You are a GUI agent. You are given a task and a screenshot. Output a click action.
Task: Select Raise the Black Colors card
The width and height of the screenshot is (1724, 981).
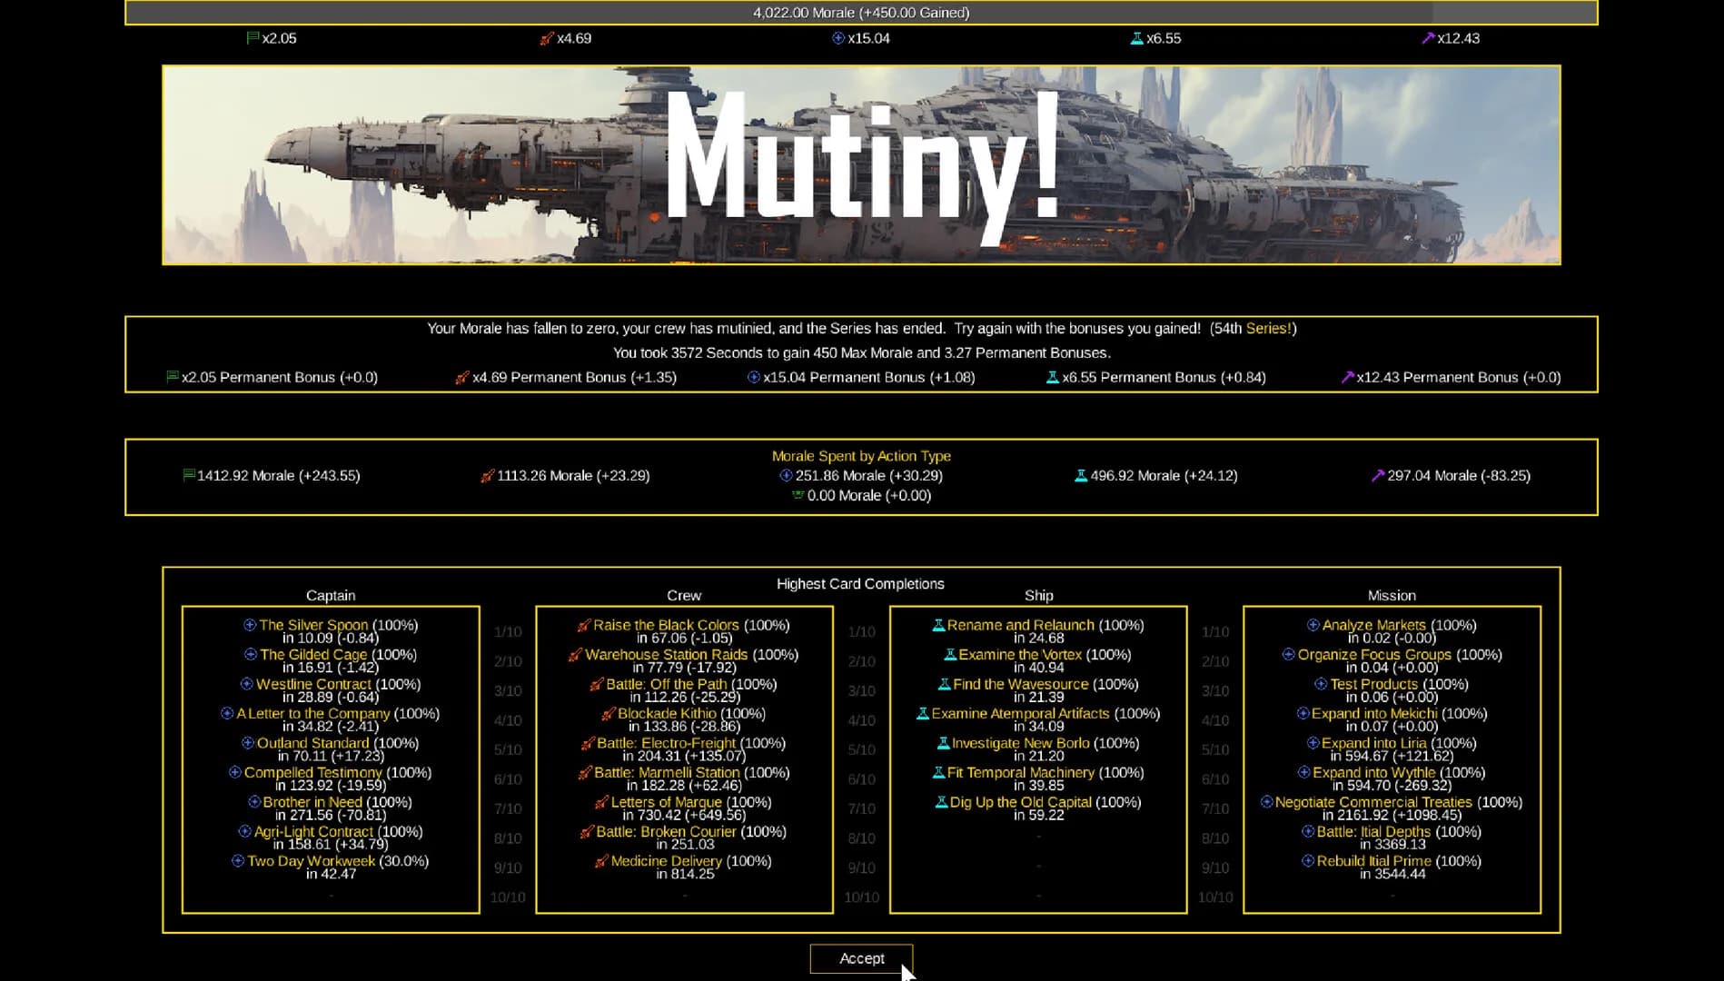click(x=666, y=625)
